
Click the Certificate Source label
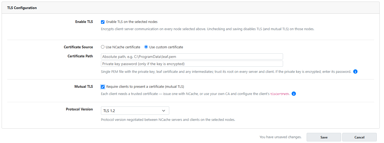coord(78,47)
